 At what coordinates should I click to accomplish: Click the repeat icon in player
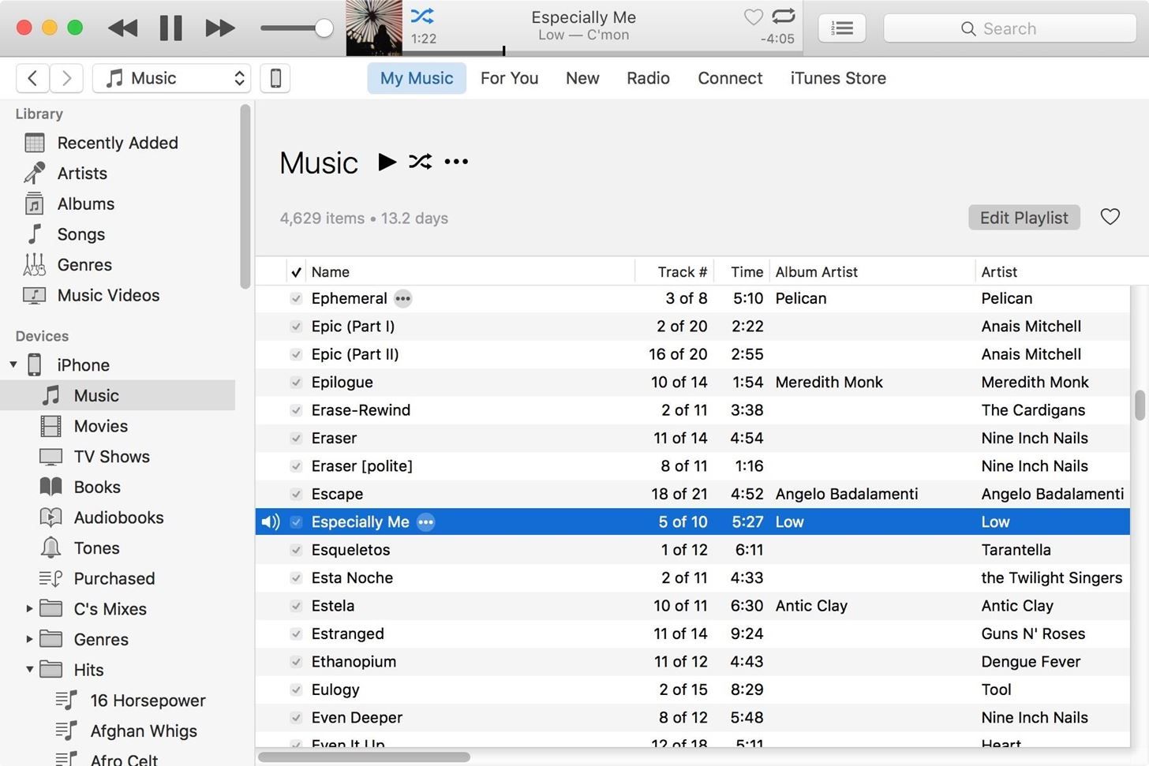click(783, 16)
